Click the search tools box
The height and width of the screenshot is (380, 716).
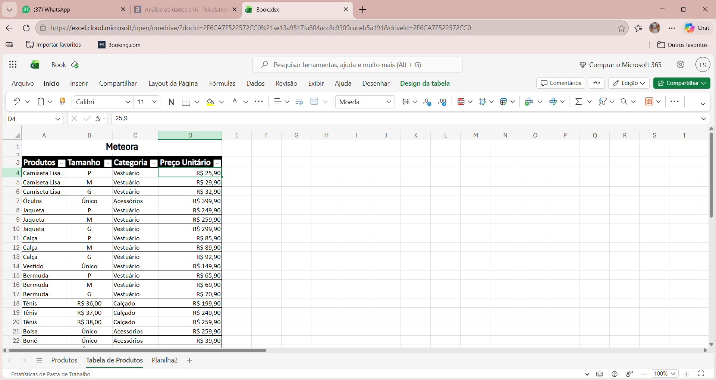[358, 64]
